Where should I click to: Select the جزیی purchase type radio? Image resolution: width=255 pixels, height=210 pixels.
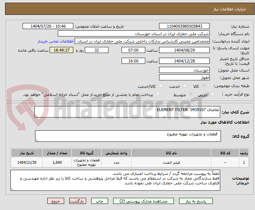point(212,94)
